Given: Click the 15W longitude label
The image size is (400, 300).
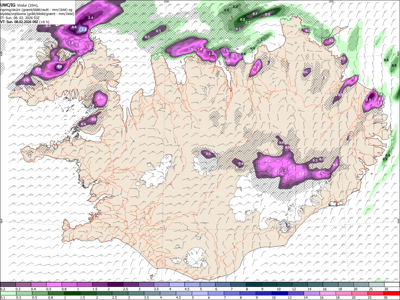Looking at the screenshot, I should point(331,2).
